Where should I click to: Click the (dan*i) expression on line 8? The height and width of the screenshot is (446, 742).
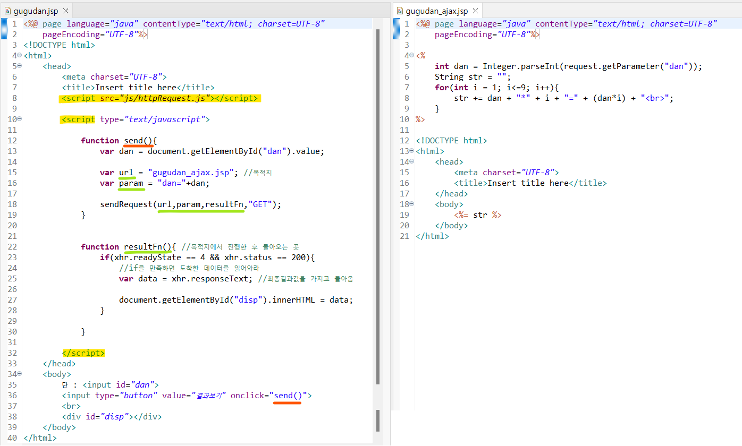610,98
